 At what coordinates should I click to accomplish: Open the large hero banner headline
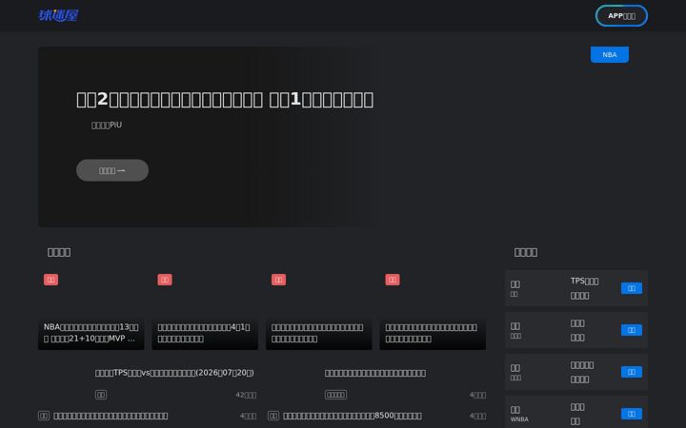[225, 100]
